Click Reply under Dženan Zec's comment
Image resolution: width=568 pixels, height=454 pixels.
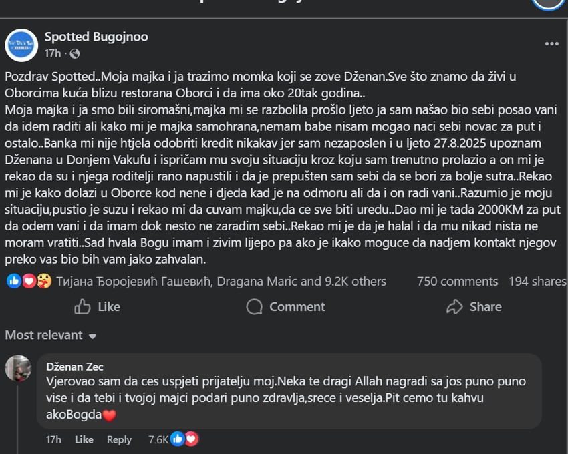click(119, 439)
